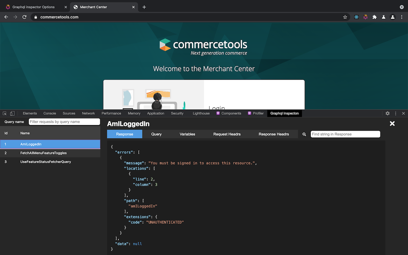Switch to the Graphql Inspecton panel tab

pos(284,113)
